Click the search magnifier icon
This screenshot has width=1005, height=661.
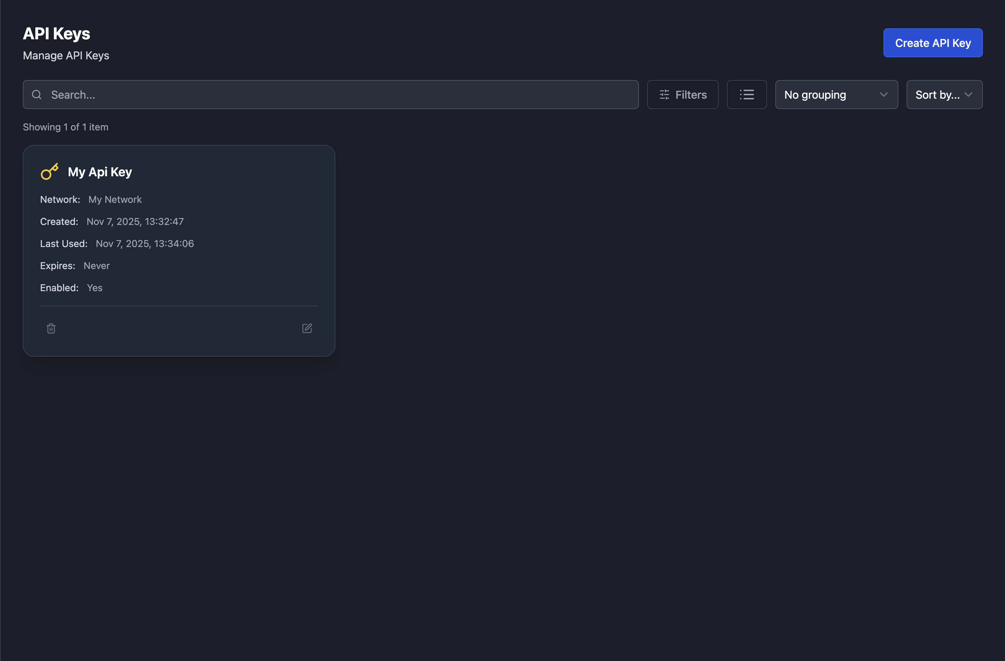pos(37,95)
